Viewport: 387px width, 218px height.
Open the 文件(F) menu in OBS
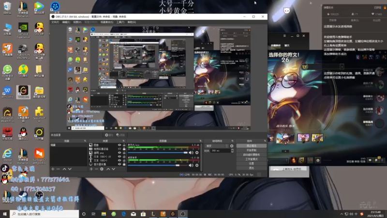click(x=55, y=22)
